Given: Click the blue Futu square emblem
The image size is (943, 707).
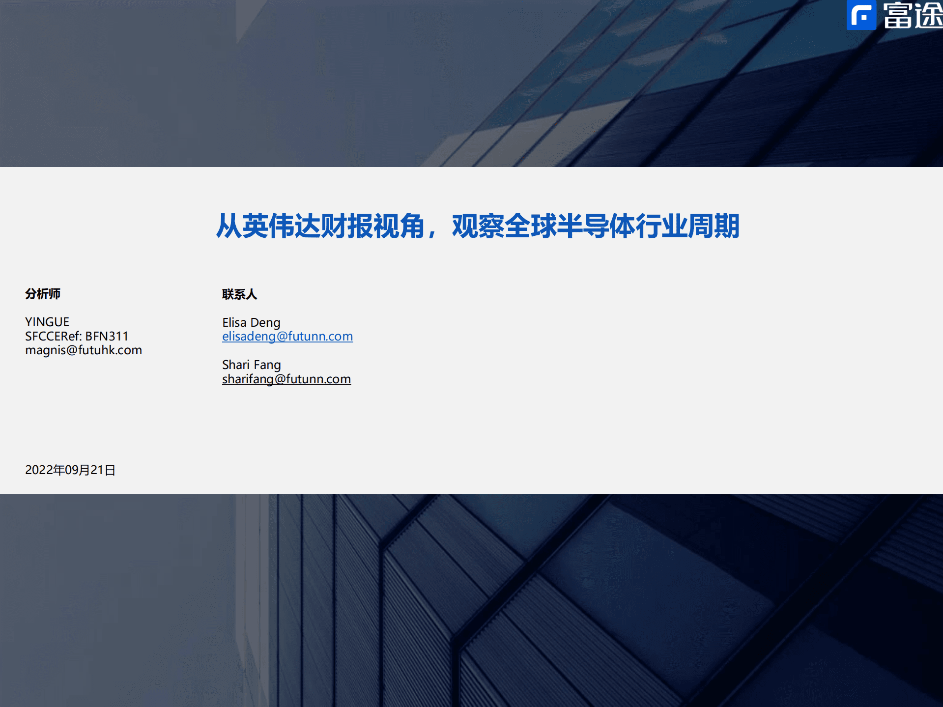Looking at the screenshot, I should click(x=861, y=15).
